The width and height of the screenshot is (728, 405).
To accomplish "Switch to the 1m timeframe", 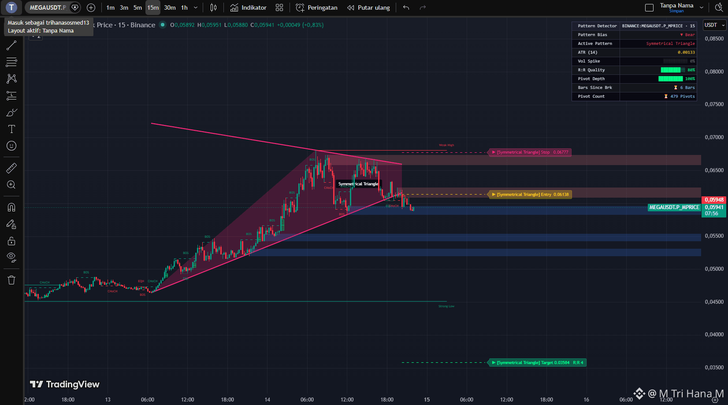I will point(110,7).
